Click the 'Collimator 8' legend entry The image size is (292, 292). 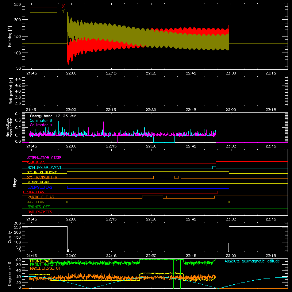click(41, 120)
